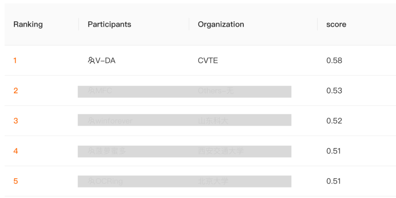Open the 山东科大 organization cell

213,121
